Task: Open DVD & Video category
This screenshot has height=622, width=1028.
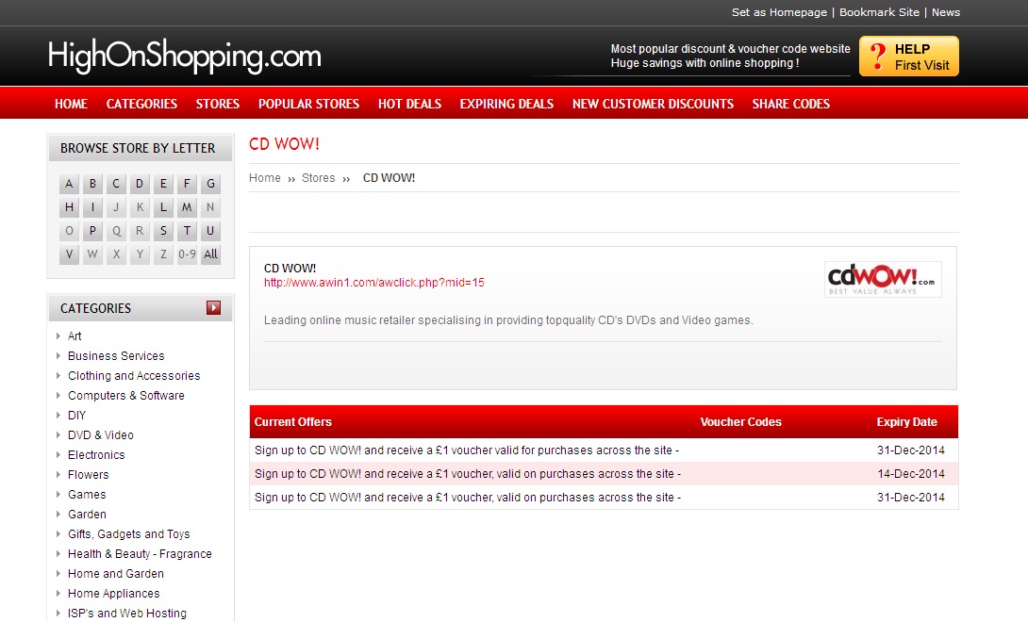Action: (100, 435)
